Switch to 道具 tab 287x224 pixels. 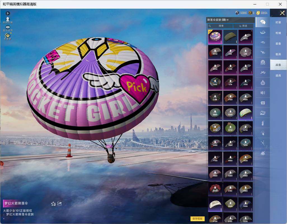pos(278,76)
